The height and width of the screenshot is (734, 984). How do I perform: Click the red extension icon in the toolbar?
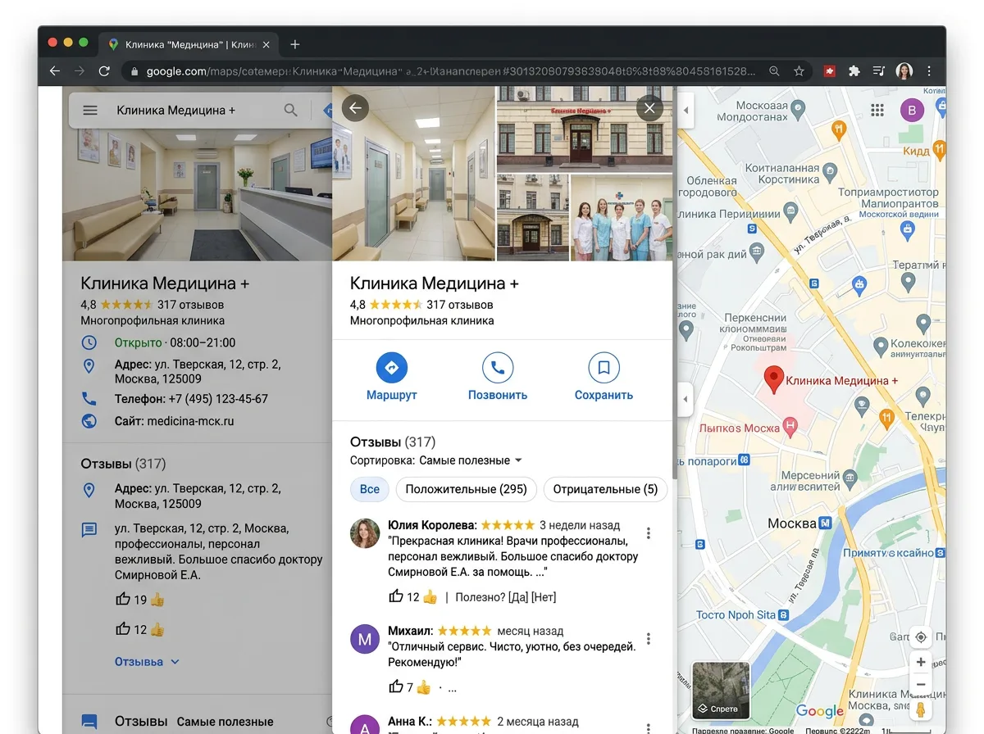click(x=829, y=71)
